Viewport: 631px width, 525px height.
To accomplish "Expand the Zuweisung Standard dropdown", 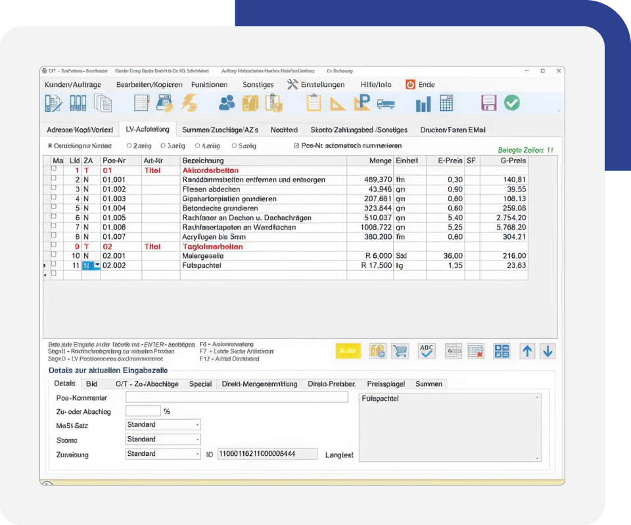I will tap(197, 454).
